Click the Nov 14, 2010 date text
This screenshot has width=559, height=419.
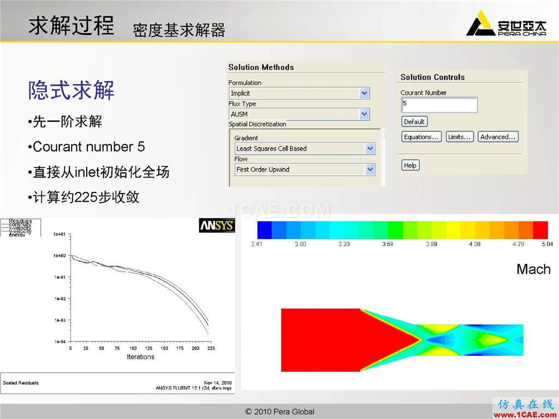218,383
